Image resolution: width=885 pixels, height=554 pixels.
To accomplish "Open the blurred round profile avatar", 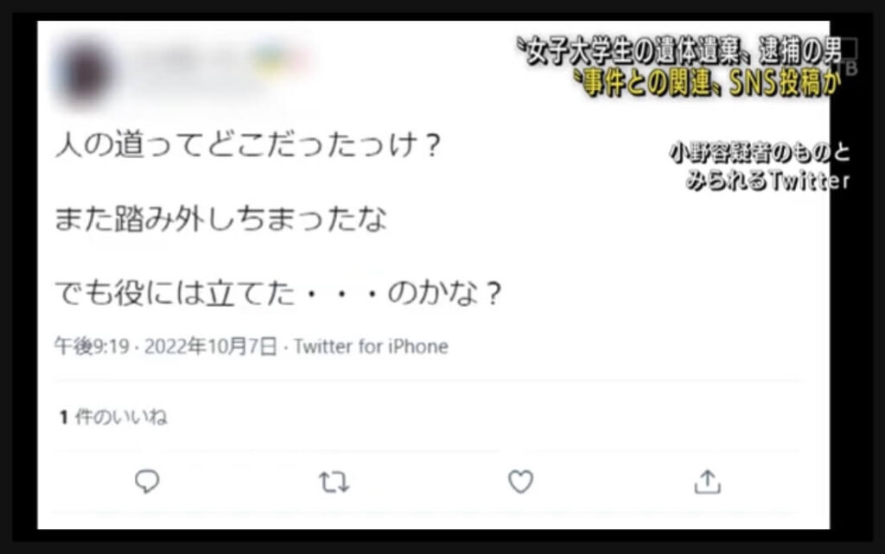I will coord(86,72).
